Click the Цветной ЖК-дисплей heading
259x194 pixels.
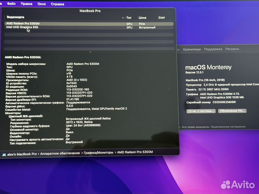(26, 116)
